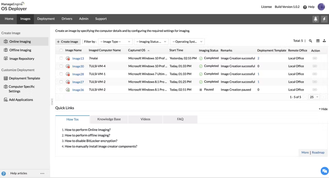Click the lightning bolt icon in navbar
The image size is (329, 178).
pyautogui.click(x=324, y=19)
